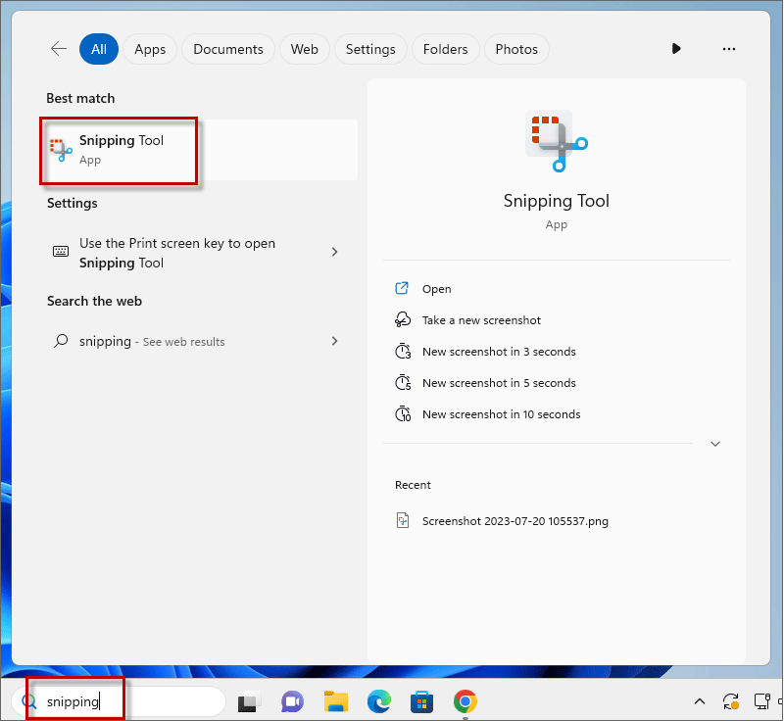Show more filters with the play arrow

point(676,48)
